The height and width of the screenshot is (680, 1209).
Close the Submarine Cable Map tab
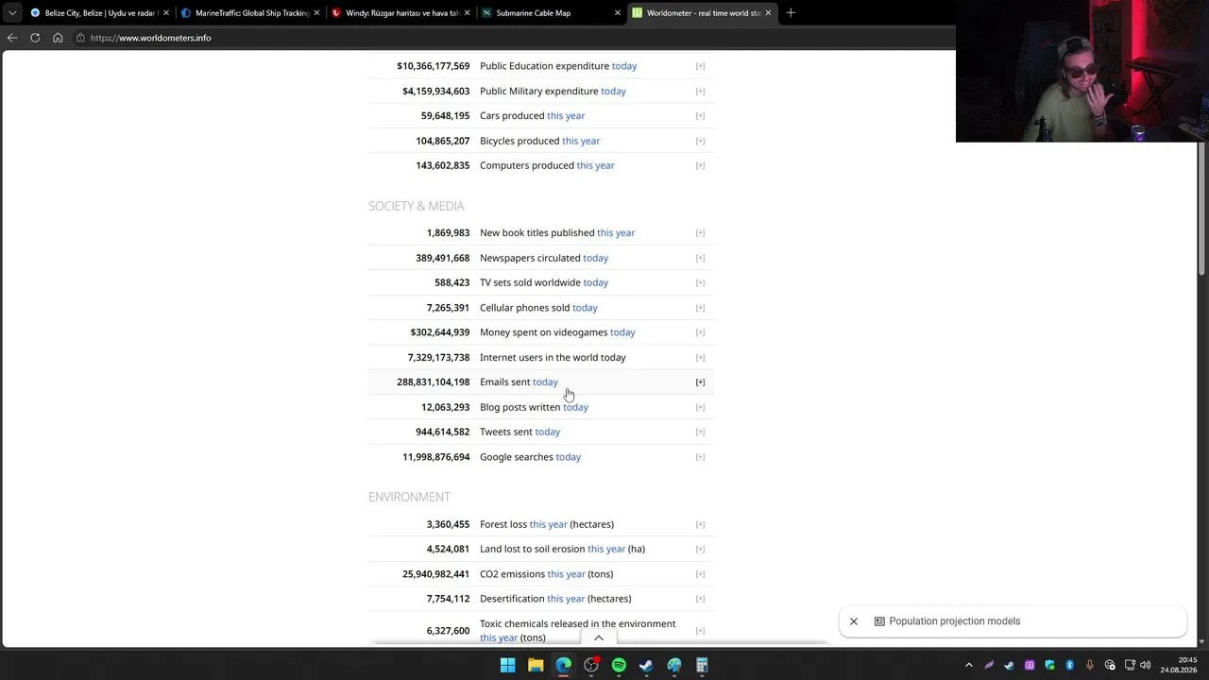pos(618,13)
